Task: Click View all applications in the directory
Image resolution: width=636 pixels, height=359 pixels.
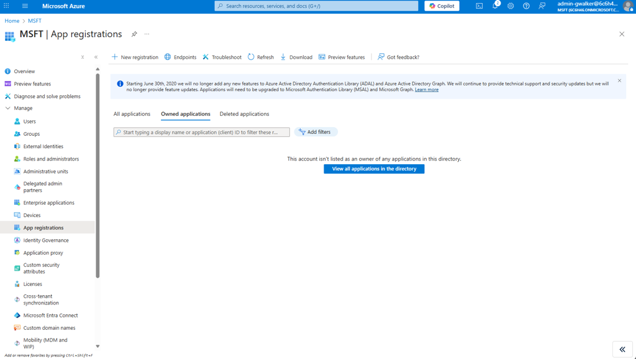Action: point(374,169)
